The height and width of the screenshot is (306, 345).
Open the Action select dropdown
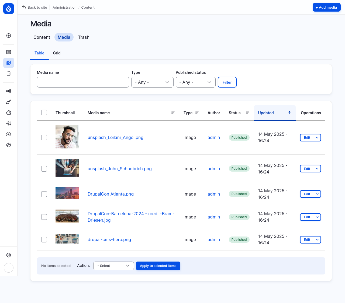point(113,266)
